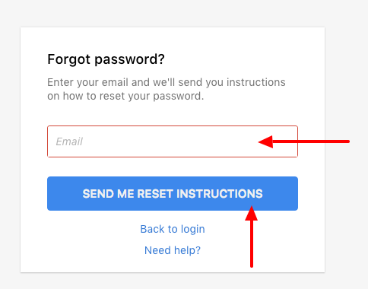Click into the Email input field

point(173,141)
